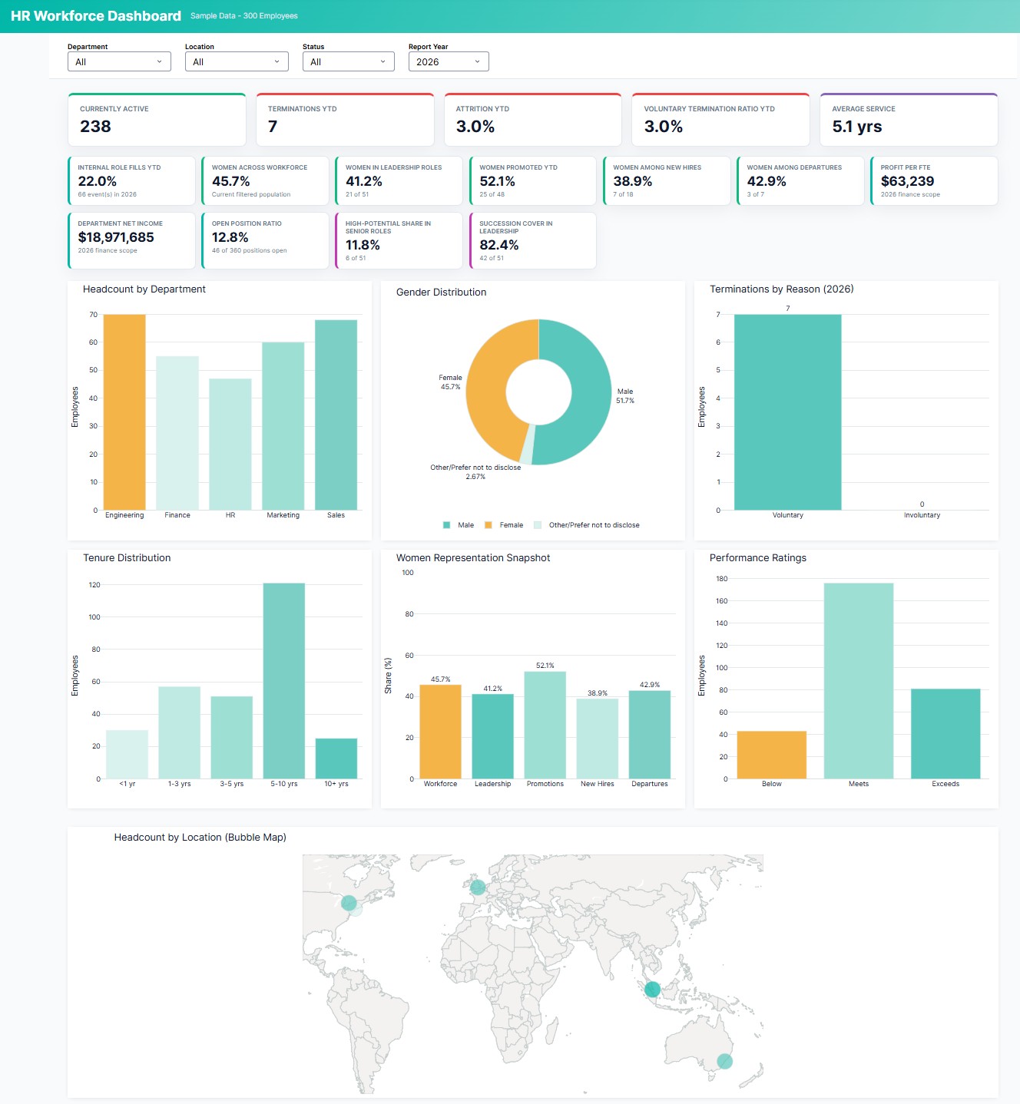Click the Singapore bubble on the map

(x=651, y=990)
